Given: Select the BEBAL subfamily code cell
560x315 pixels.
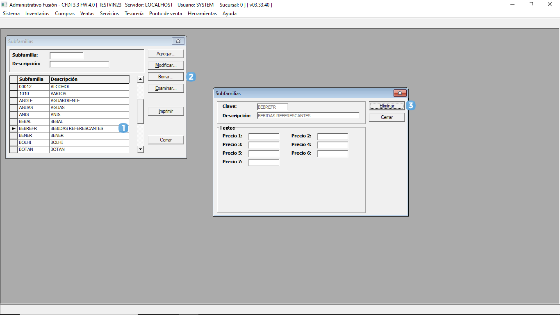Looking at the screenshot, I should [34, 122].
